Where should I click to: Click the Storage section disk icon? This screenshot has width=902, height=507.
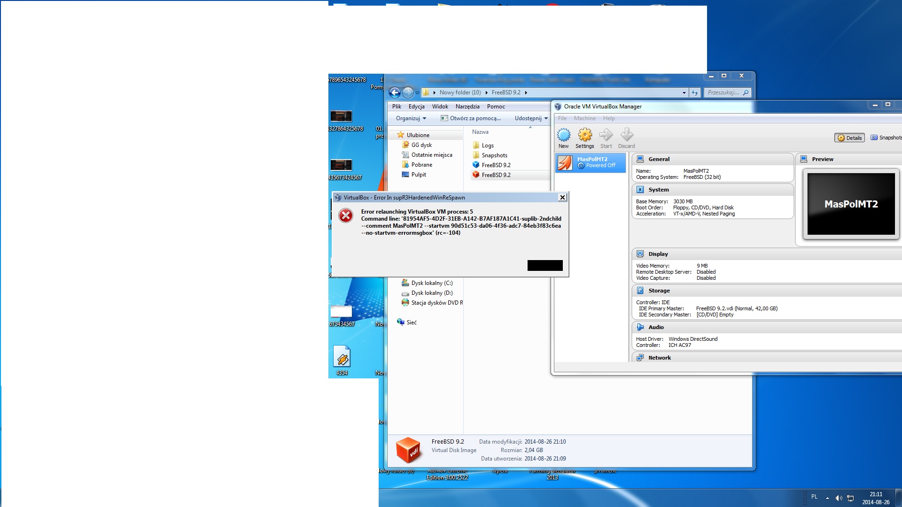(x=640, y=291)
